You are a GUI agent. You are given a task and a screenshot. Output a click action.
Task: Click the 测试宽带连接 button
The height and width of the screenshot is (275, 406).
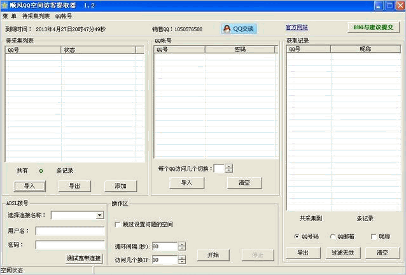[83, 258]
